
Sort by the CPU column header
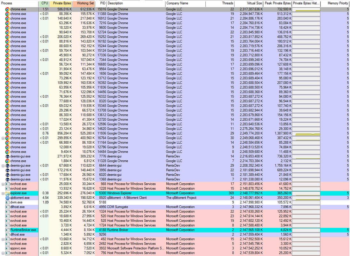[44, 3]
